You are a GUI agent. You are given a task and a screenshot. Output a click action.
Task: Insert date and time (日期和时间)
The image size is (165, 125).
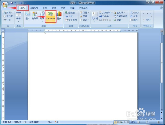click(120, 16)
